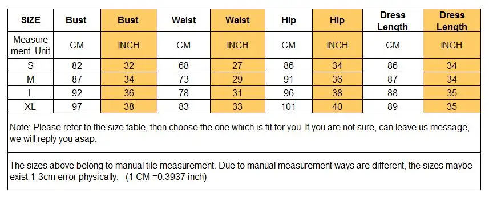489x205 pixels.
Task: Select the M size row label
Action: (x=31, y=79)
